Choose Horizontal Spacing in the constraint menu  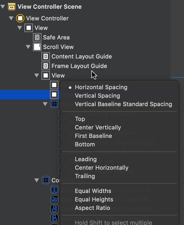[x=101, y=87]
